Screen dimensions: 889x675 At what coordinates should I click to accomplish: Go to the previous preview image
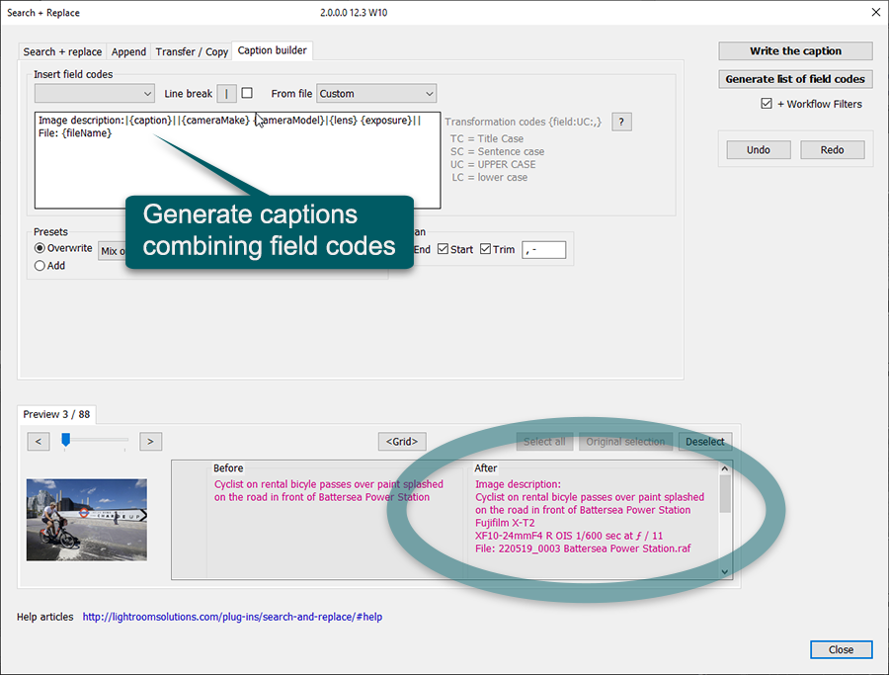(39, 442)
